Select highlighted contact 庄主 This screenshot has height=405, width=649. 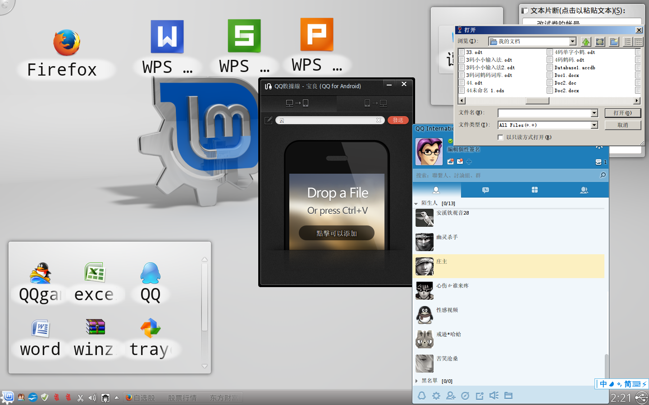point(508,266)
